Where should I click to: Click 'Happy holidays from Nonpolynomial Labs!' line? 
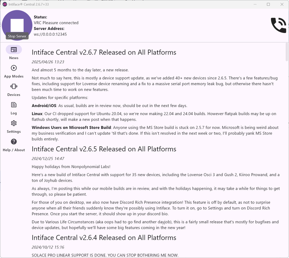[71, 167]
